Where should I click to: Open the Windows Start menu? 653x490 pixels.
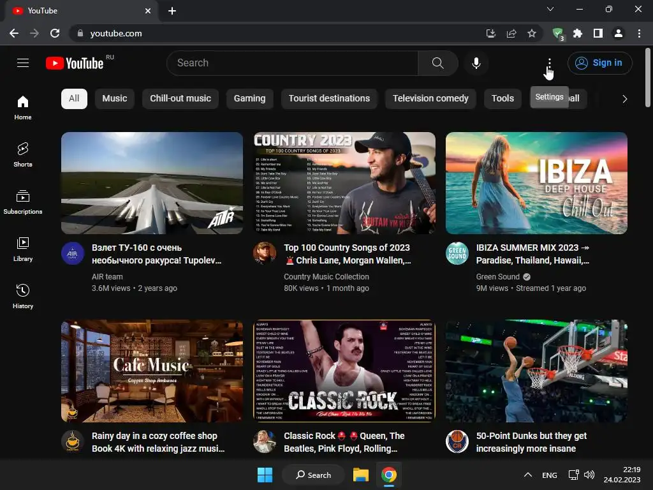(x=265, y=475)
